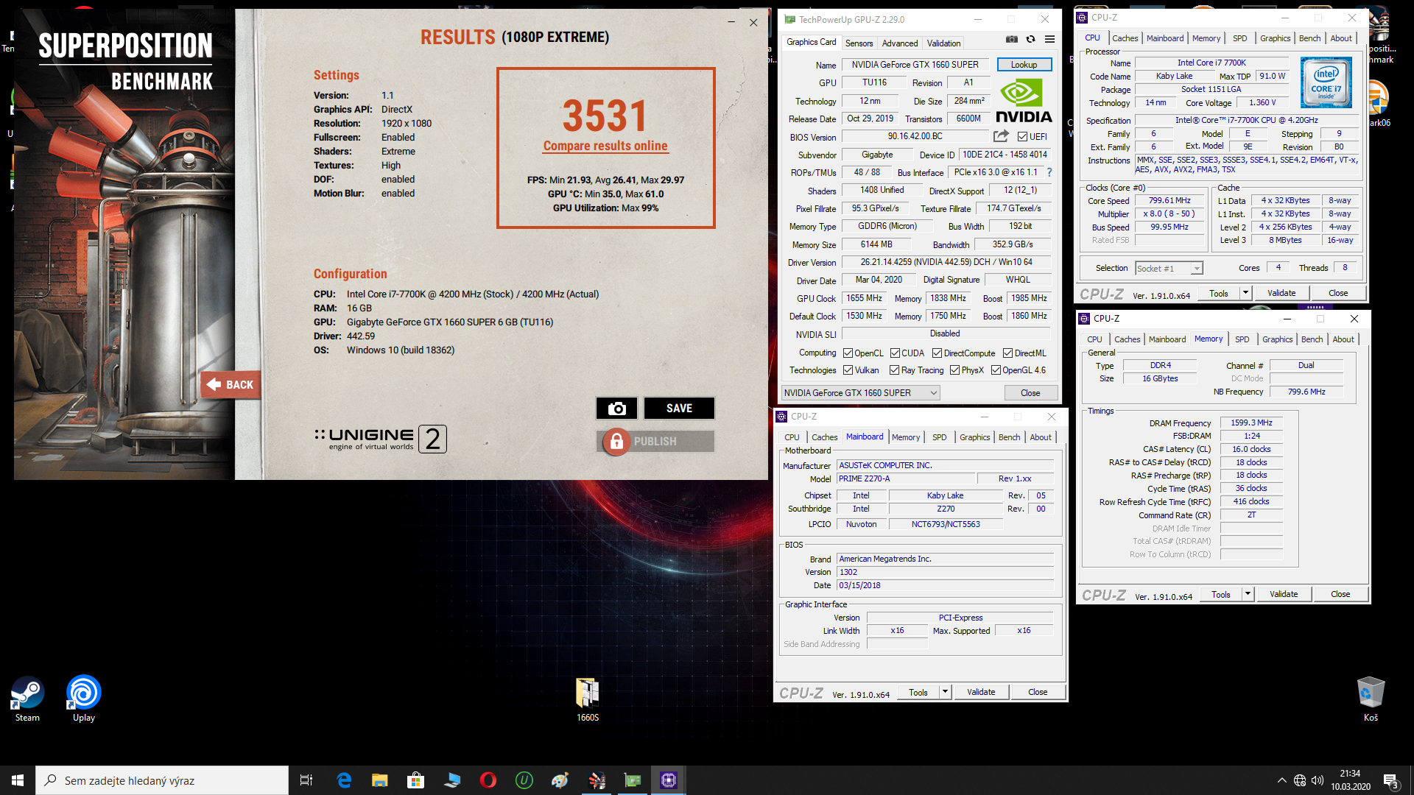Viewport: 1414px width, 795px height.
Task: Open Task View in the taskbar
Action: tap(306, 780)
